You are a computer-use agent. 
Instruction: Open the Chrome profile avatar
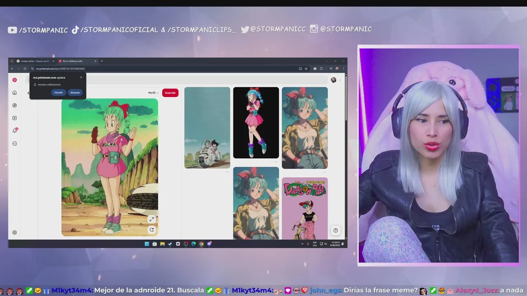click(x=337, y=69)
